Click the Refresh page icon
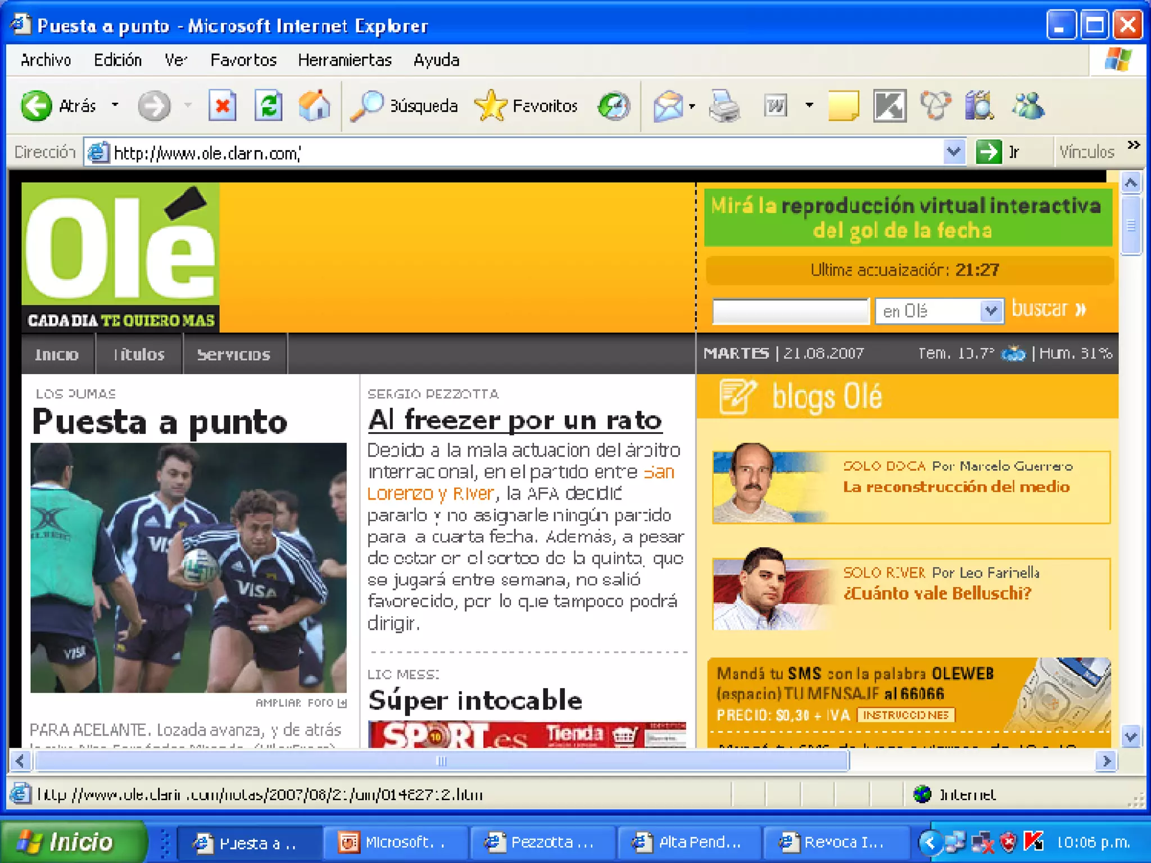 click(268, 106)
